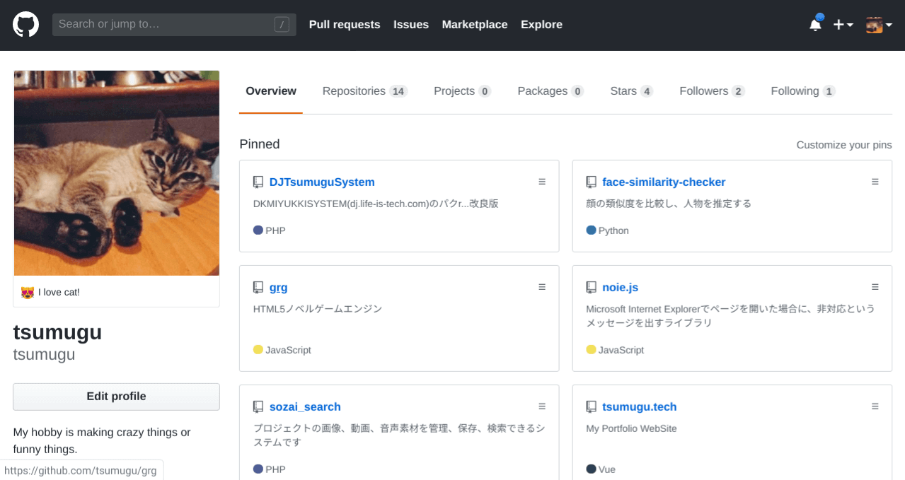Click the repository icon next to face-similarity-checker
The image size is (905, 480).
click(x=592, y=181)
